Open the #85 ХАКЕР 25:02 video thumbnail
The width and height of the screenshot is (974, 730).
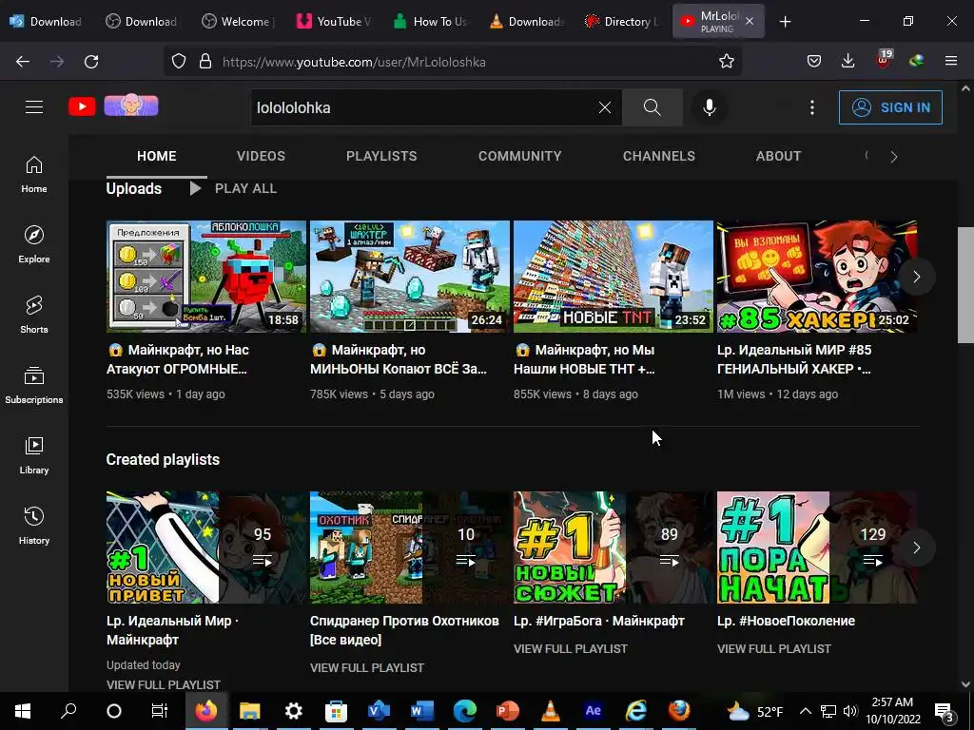[817, 277]
